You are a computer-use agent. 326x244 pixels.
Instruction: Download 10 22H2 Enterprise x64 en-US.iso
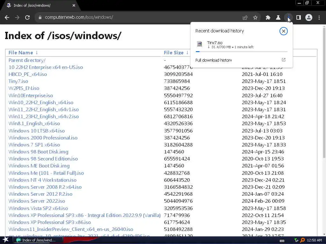coord(46,67)
